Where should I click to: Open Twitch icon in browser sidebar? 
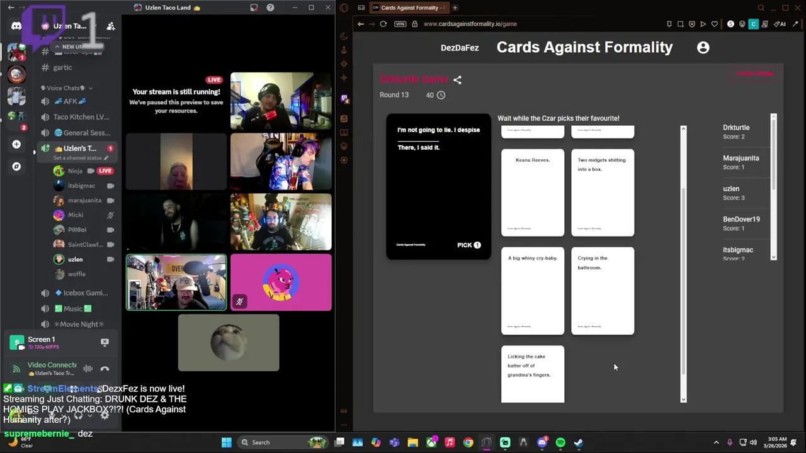pos(344,98)
